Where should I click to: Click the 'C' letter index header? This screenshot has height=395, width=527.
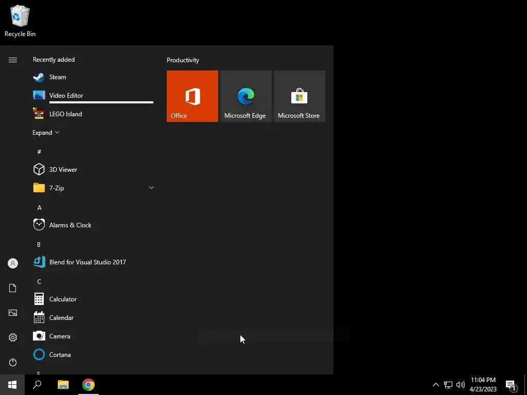coord(39,281)
